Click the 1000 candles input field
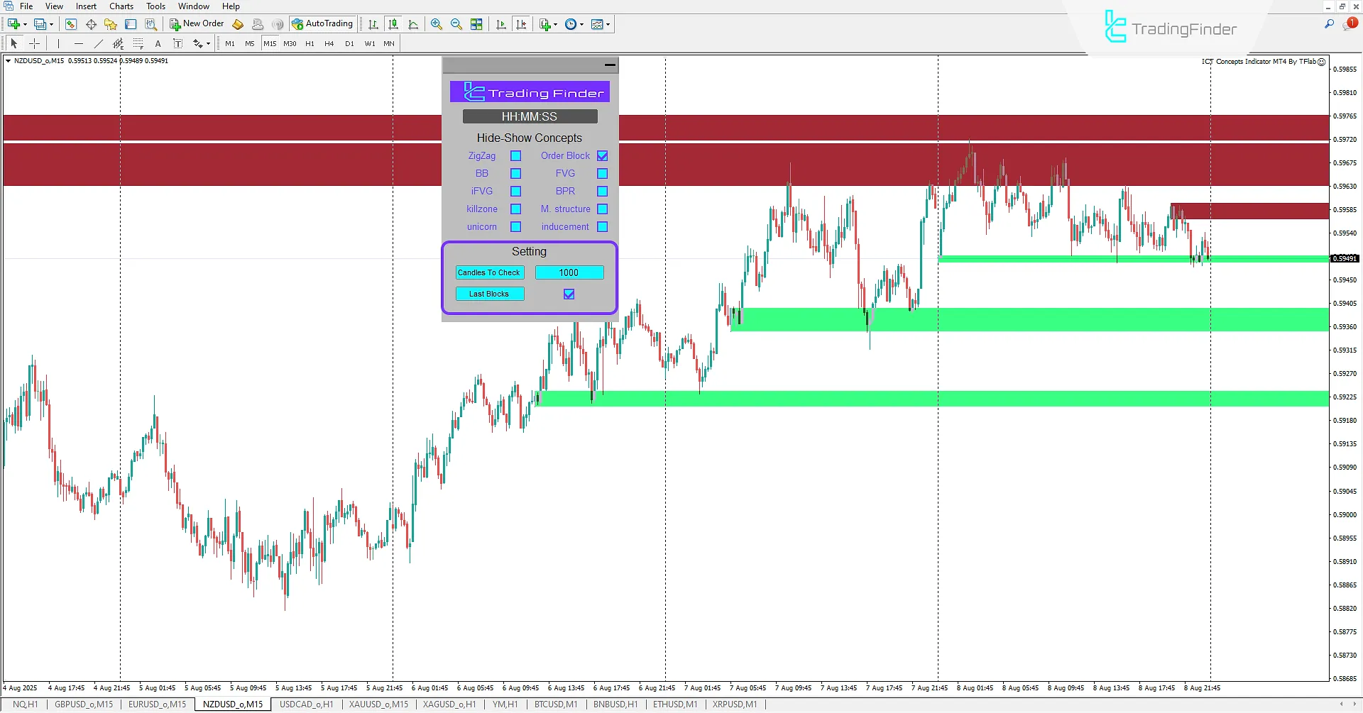The image size is (1363, 713). (569, 272)
